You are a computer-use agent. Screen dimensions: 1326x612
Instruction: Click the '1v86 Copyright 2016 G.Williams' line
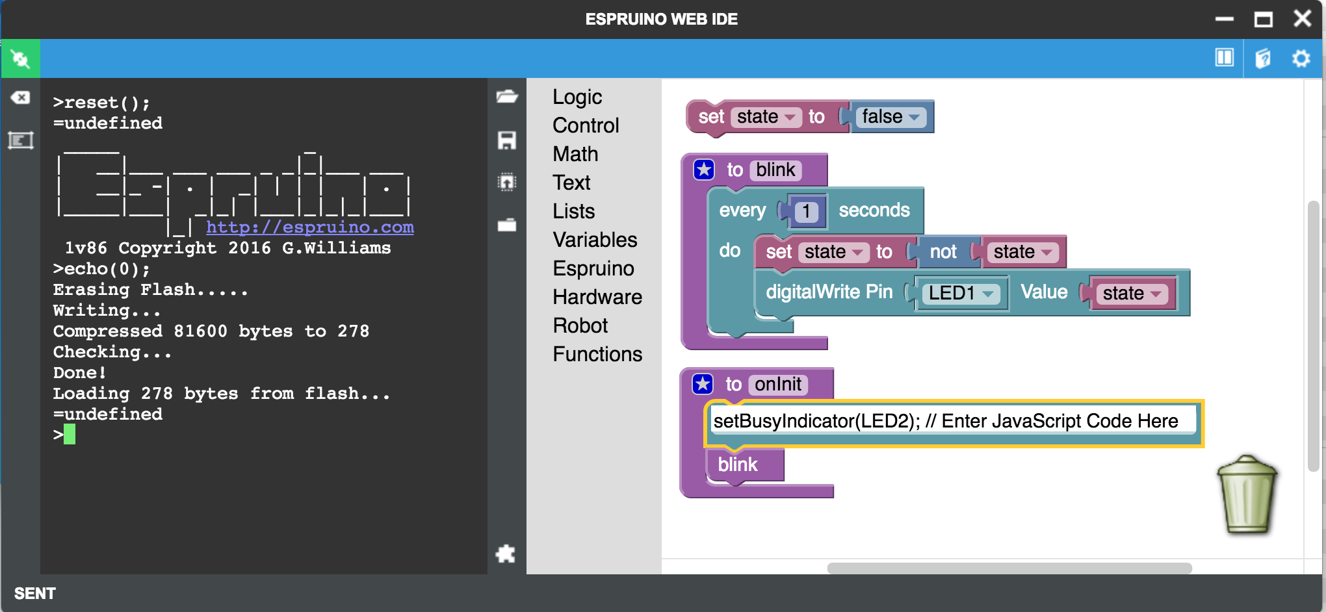(x=227, y=248)
